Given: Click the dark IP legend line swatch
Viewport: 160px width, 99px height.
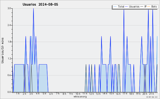Looking at the screenshot, I should pyautogui.click(x=142, y=7).
